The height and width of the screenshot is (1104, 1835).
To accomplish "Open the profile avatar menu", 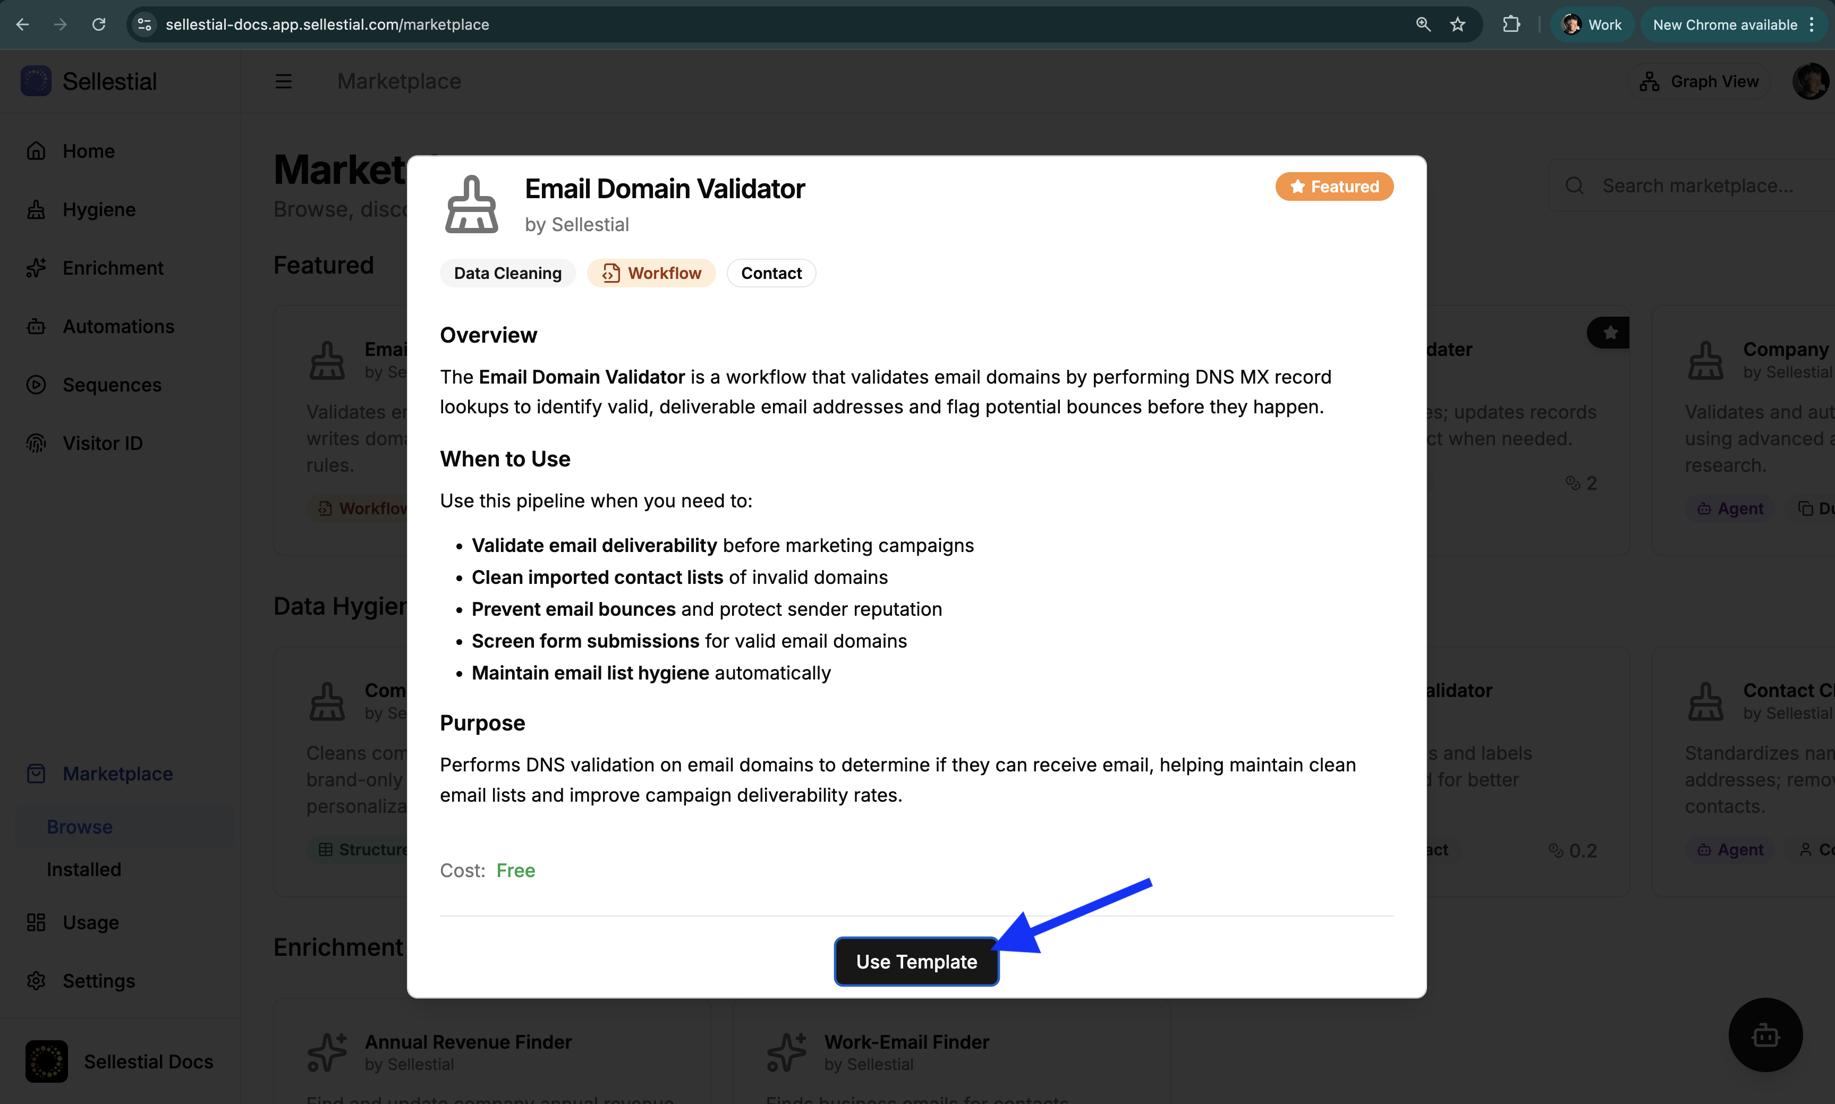I will 1811,81.
